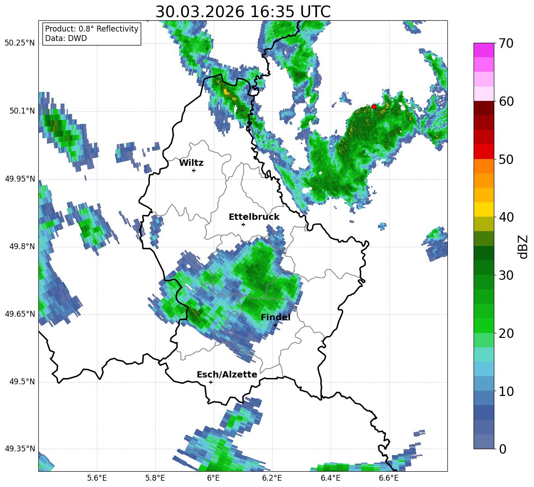Click the Data: DWD text

(66, 38)
